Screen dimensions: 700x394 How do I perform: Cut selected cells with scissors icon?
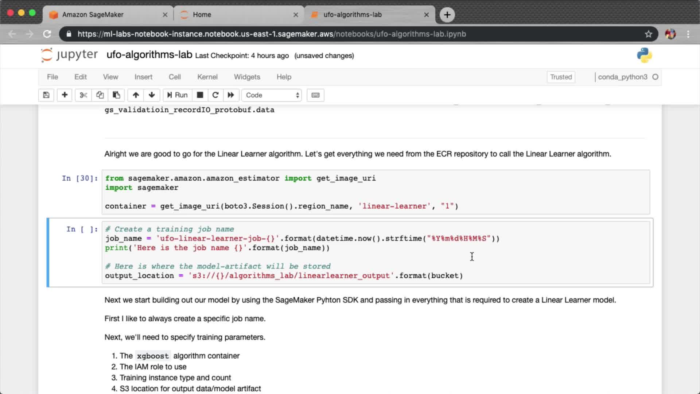83,95
